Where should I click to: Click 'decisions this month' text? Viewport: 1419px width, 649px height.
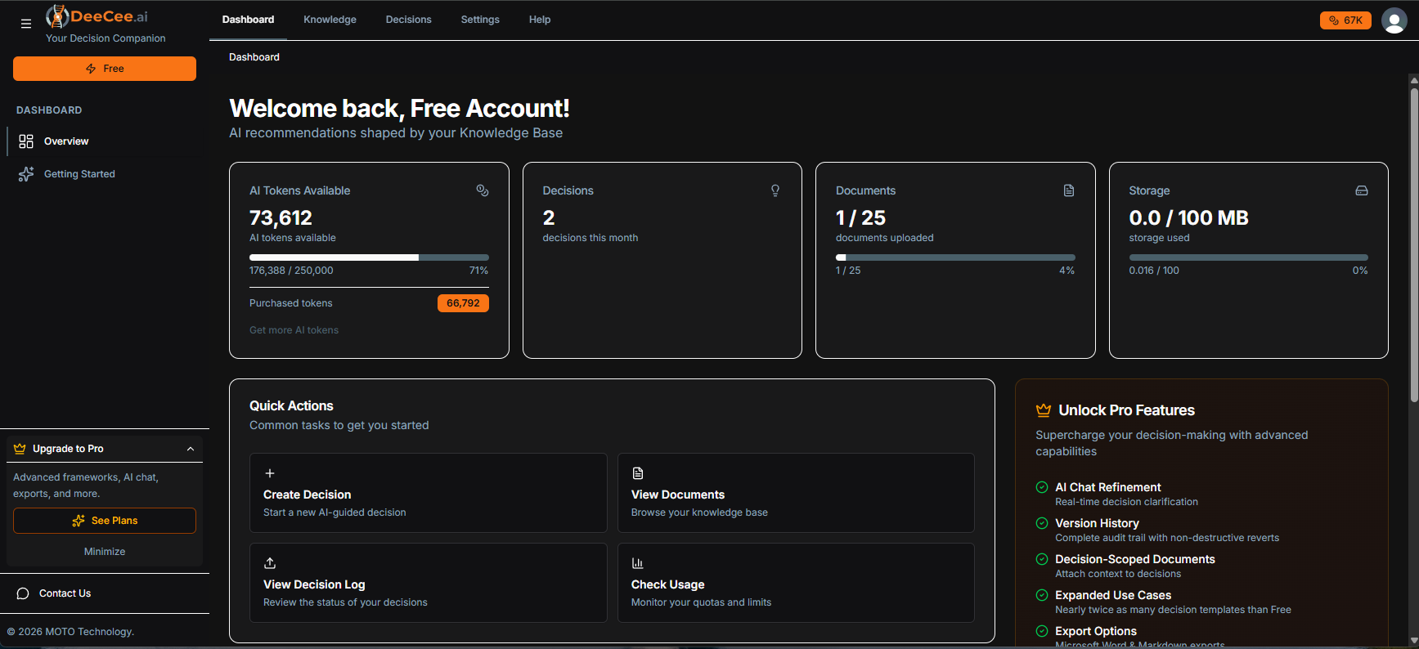tap(591, 238)
